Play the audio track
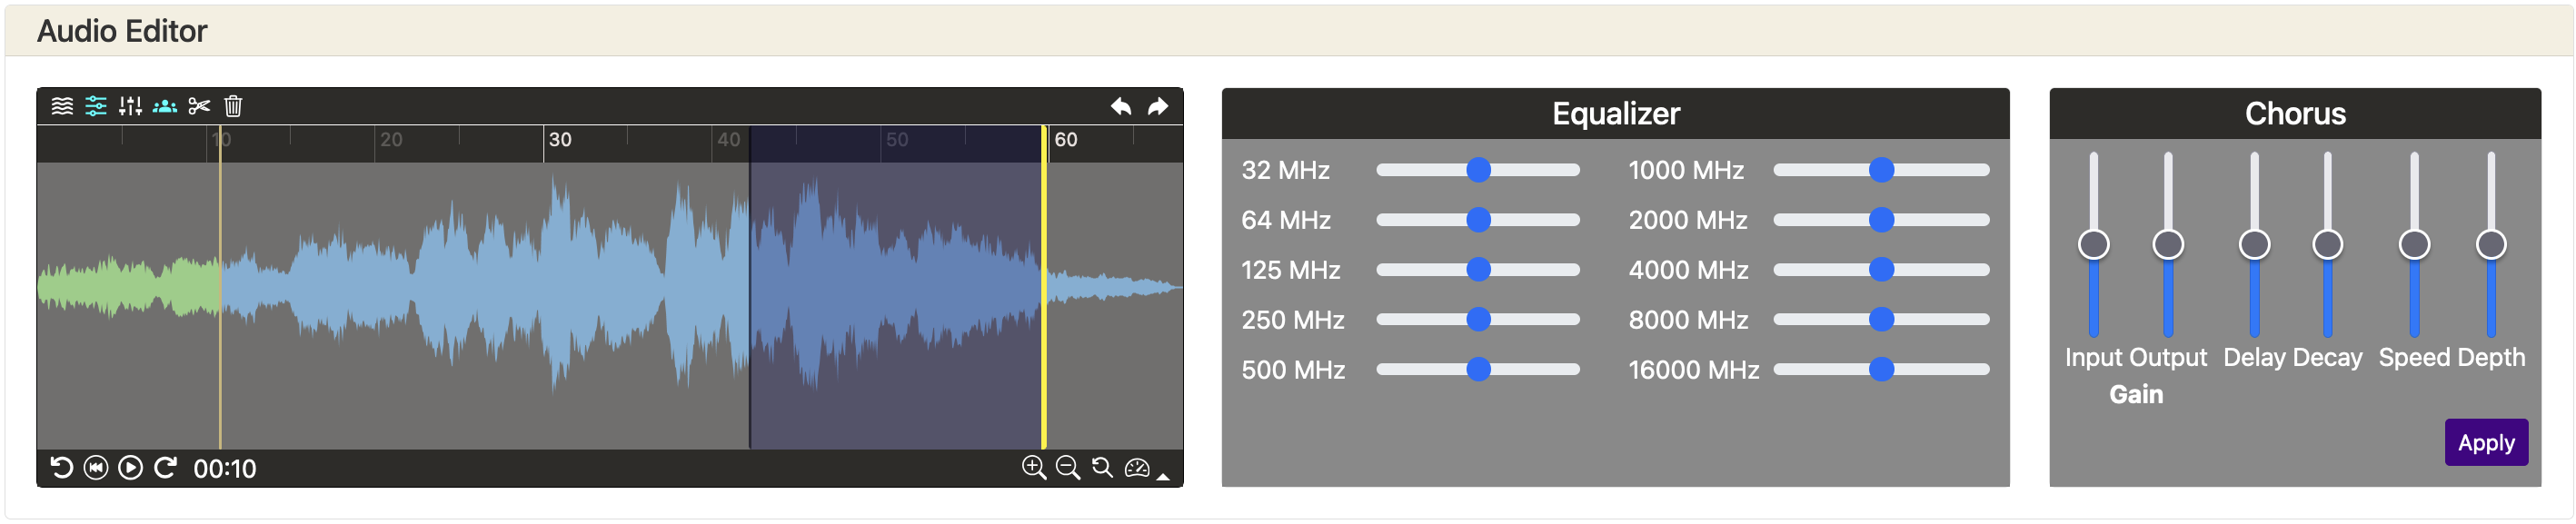Viewport: 2576px width, 524px height. point(130,468)
